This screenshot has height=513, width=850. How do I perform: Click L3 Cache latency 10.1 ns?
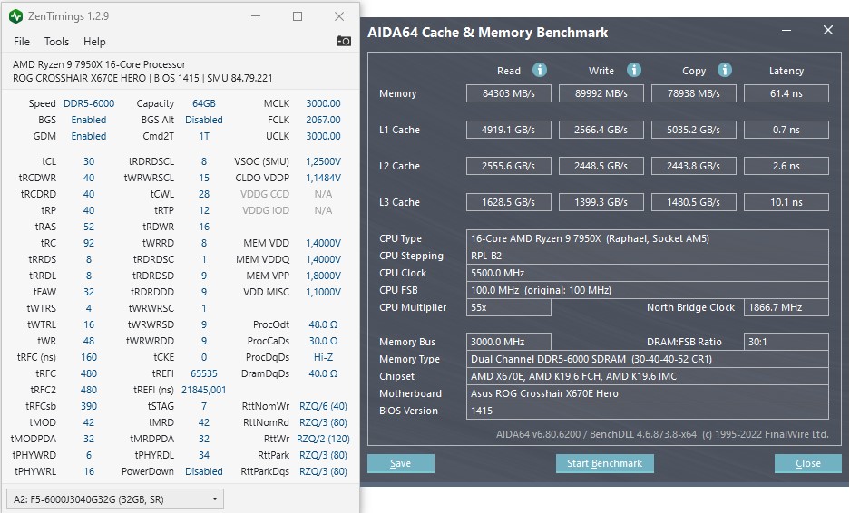point(786,202)
